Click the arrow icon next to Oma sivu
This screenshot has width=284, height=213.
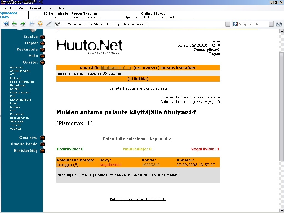tap(42, 138)
